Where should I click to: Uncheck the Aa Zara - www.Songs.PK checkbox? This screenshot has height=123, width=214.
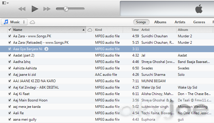10,36
